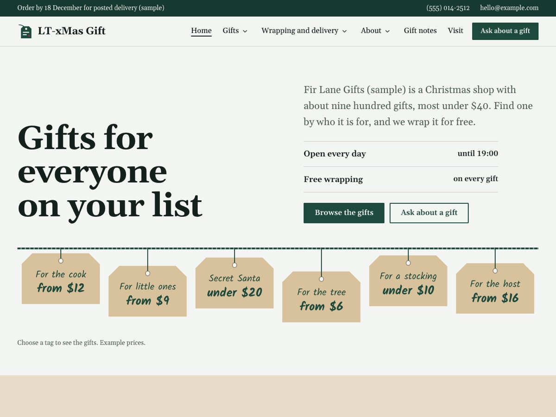Click the header Ask about a gift button
The image size is (556, 417).
click(505, 31)
